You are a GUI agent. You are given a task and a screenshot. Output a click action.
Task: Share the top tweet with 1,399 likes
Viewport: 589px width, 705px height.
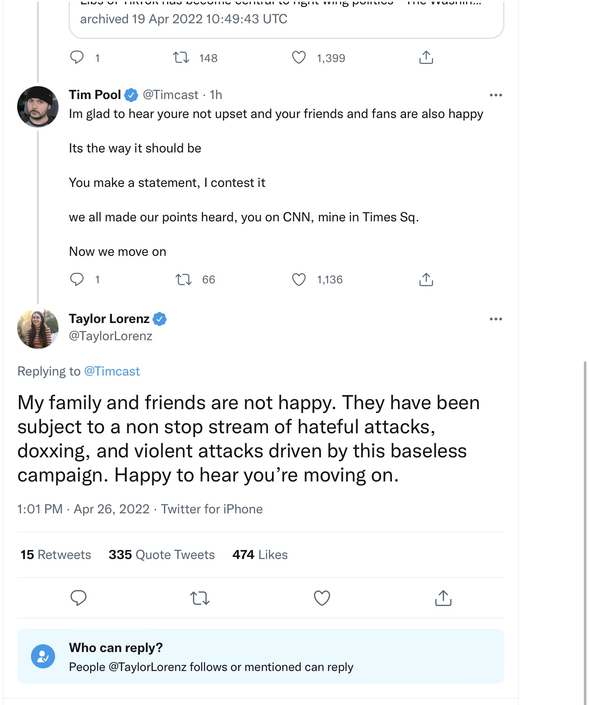(426, 58)
